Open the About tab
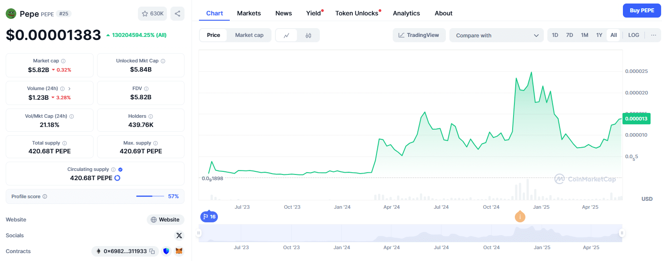 coord(444,13)
